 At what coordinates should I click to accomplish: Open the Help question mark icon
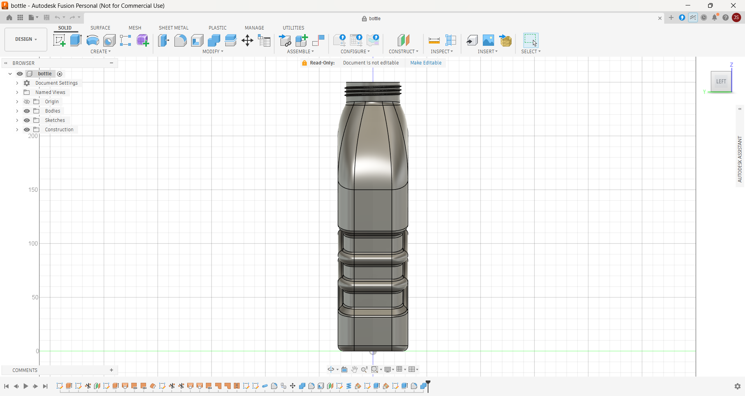(x=725, y=17)
